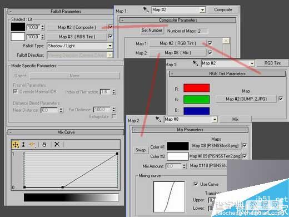Open the Map #2 (BUMP_2.JPG) map button
The height and width of the screenshot is (217, 289).
point(246,99)
